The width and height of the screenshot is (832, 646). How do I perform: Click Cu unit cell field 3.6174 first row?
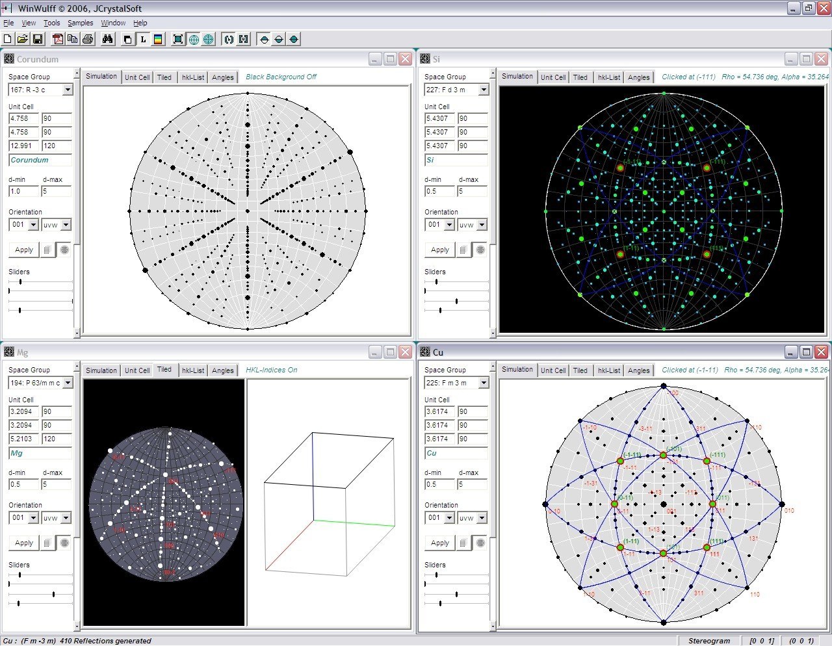440,411
